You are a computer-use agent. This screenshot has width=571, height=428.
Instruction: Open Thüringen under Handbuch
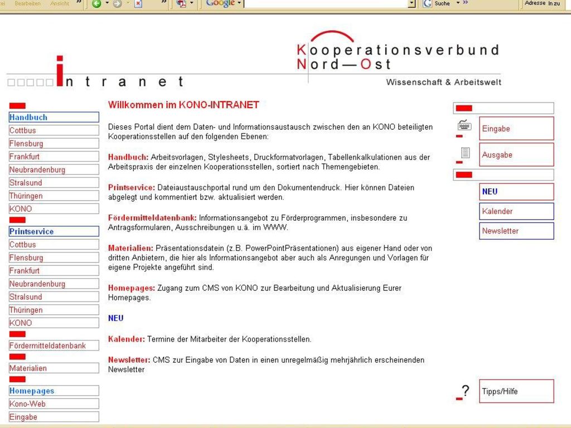point(54,196)
